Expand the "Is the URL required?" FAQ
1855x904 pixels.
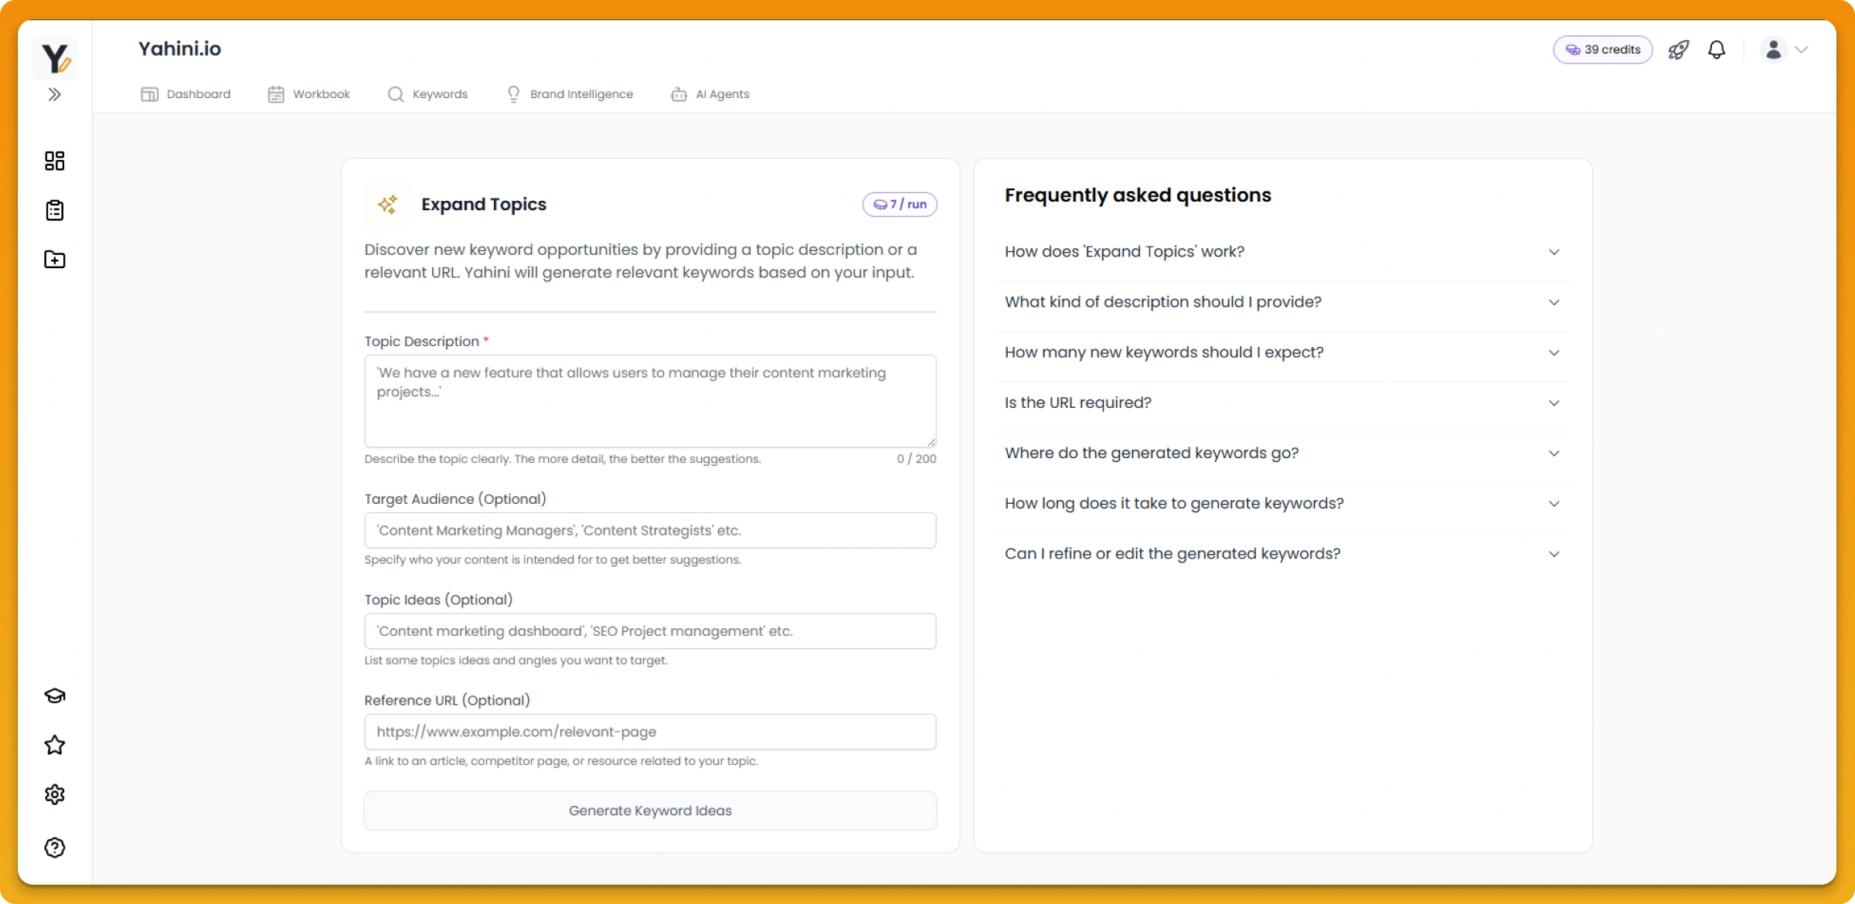tap(1282, 403)
